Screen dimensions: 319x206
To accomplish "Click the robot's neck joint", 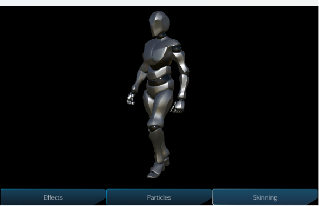I will [162, 36].
